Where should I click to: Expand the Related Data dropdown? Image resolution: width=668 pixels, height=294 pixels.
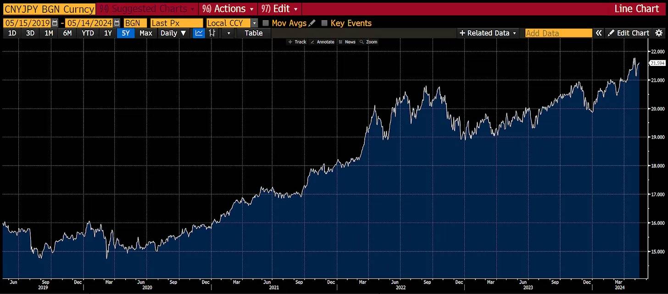(x=488, y=33)
